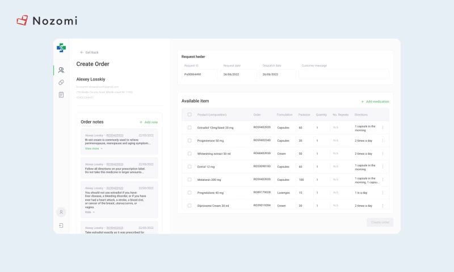
Task: Check the Progesterone 50 mg row
Action: click(x=190, y=141)
